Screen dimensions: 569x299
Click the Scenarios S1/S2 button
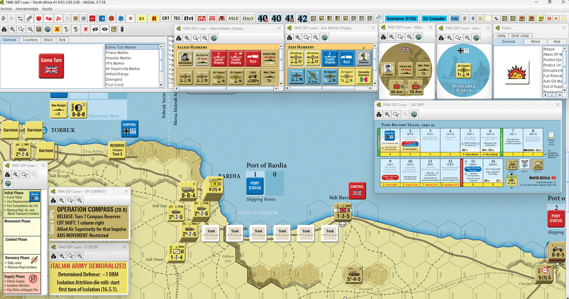point(401,18)
